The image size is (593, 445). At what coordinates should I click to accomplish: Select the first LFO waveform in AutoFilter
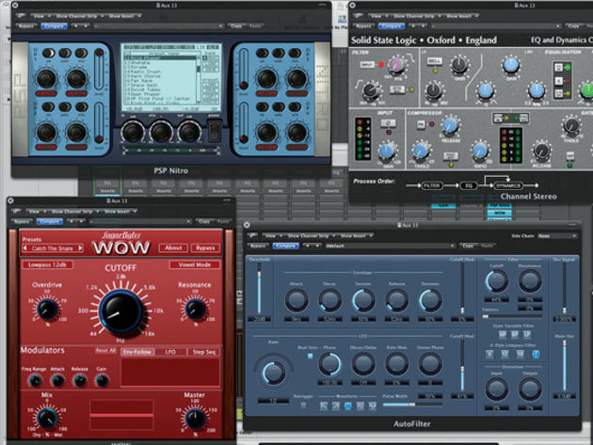point(324,406)
